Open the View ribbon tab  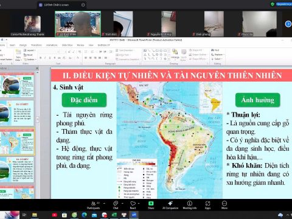coord(91,45)
